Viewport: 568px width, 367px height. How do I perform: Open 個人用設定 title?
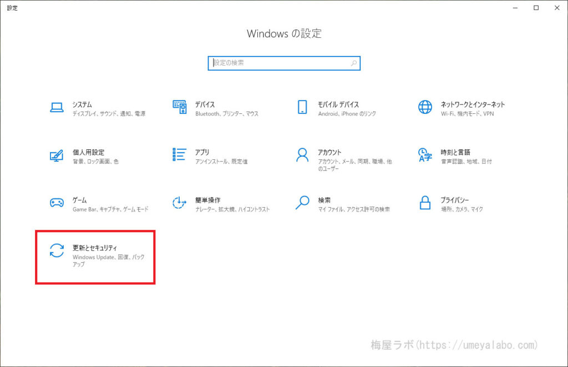[x=88, y=152]
